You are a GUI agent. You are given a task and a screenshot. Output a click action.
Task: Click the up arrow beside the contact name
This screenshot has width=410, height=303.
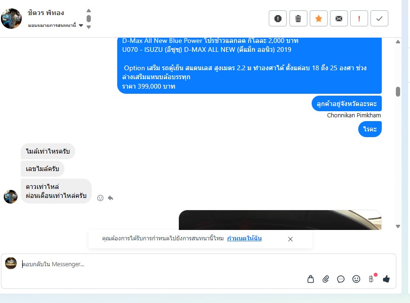(x=88, y=11)
